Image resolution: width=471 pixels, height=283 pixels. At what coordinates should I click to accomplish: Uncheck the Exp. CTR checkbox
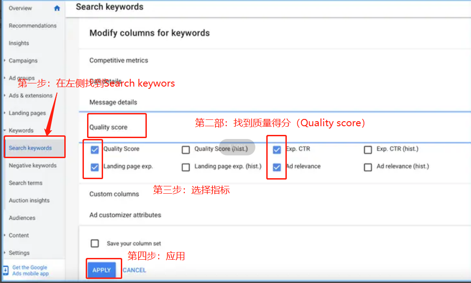pyautogui.click(x=277, y=149)
